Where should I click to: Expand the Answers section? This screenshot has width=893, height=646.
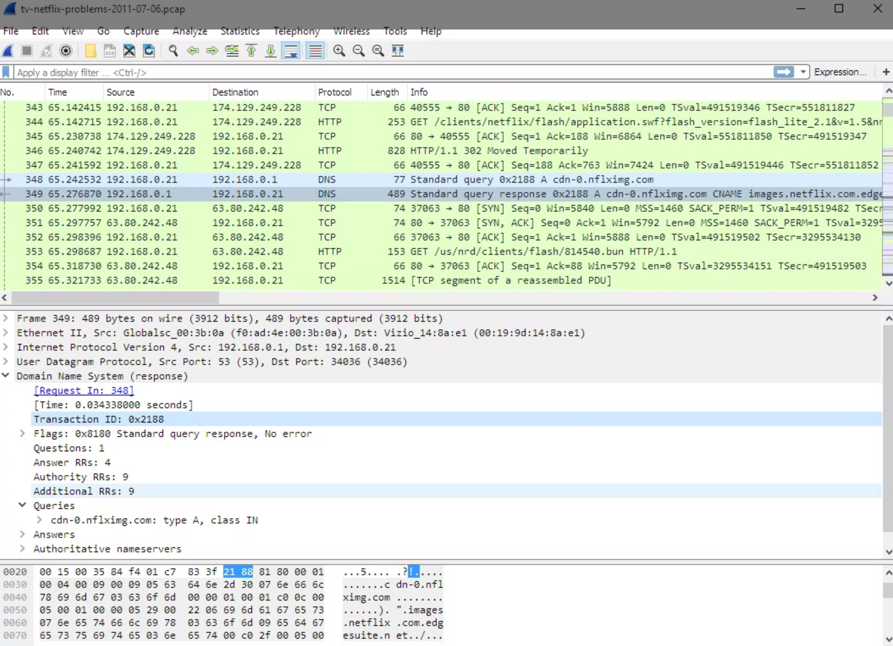click(22, 534)
